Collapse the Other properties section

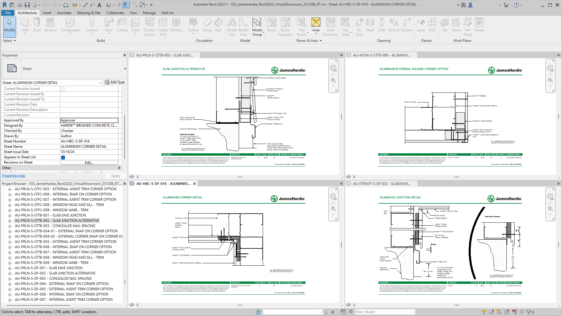(x=119, y=168)
